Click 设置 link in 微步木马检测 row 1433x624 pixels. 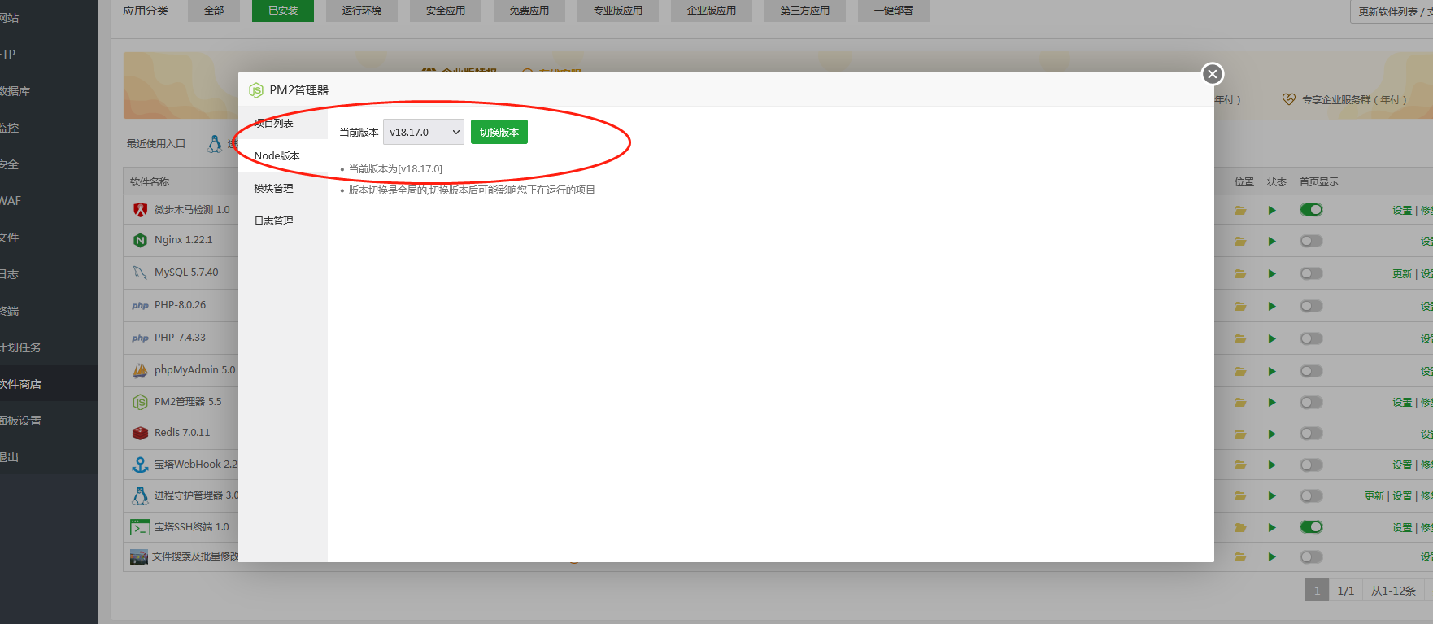(x=1402, y=210)
